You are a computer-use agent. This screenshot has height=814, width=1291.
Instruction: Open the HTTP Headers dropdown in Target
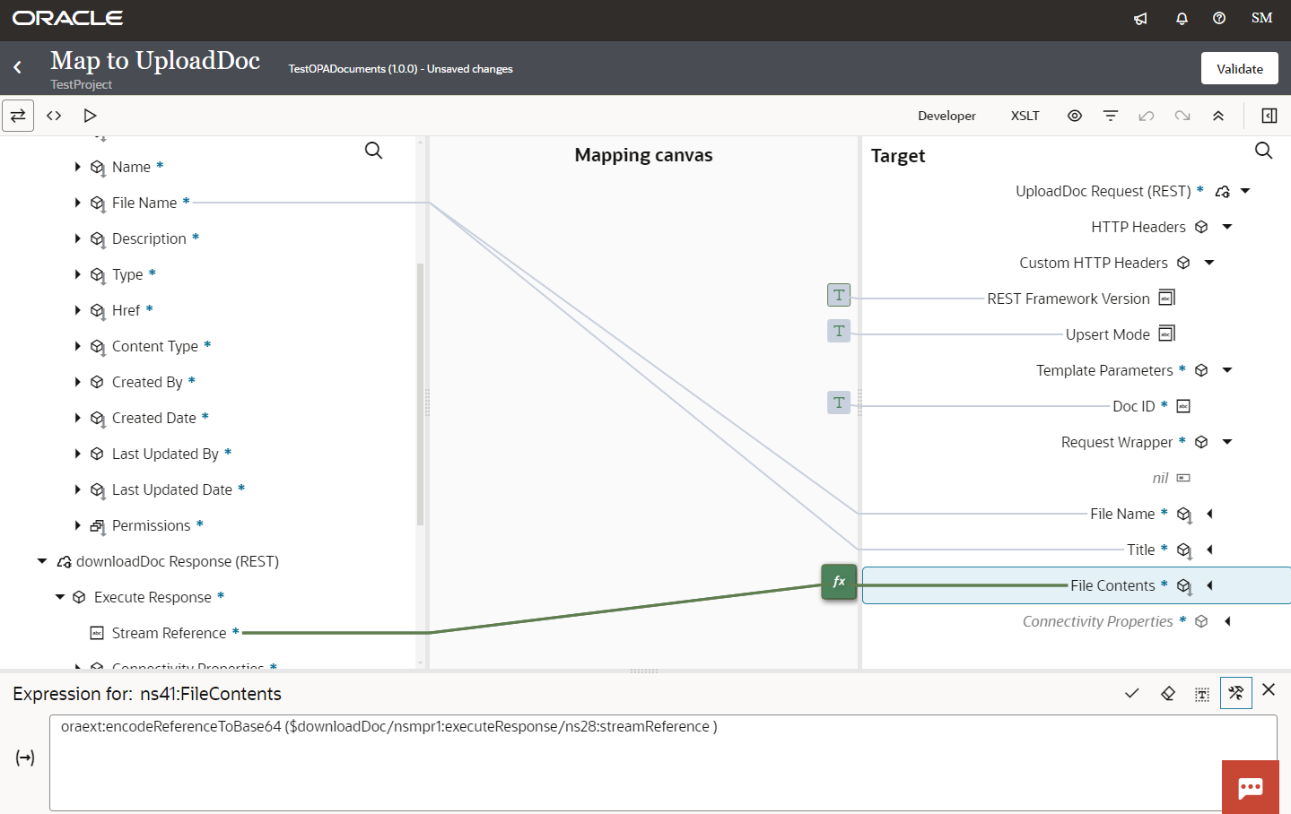[x=1226, y=227]
